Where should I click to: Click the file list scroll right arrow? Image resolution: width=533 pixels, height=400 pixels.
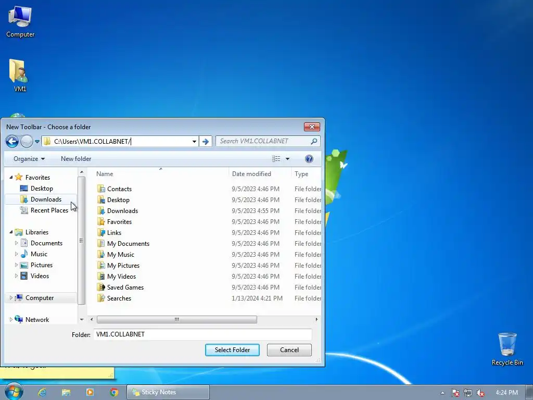tap(316, 319)
